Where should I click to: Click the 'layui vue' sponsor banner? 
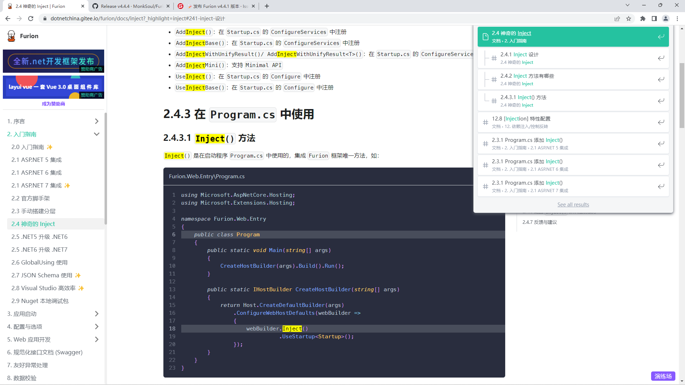(x=54, y=87)
